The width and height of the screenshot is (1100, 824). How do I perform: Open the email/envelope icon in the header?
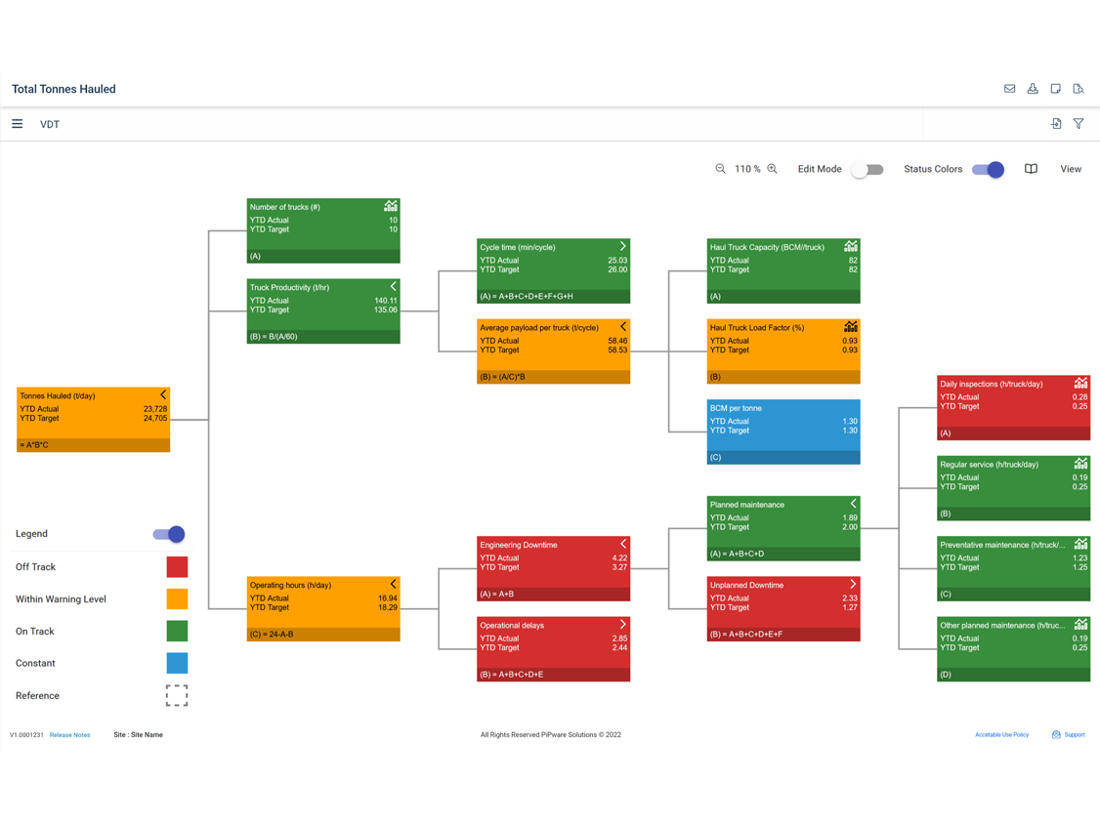[1009, 88]
